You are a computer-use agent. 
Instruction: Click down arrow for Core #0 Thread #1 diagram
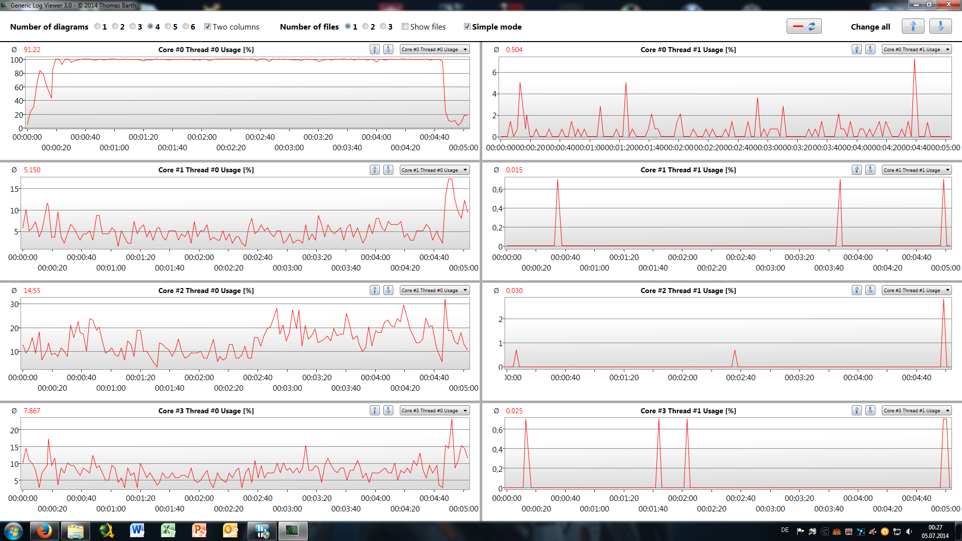[x=870, y=49]
